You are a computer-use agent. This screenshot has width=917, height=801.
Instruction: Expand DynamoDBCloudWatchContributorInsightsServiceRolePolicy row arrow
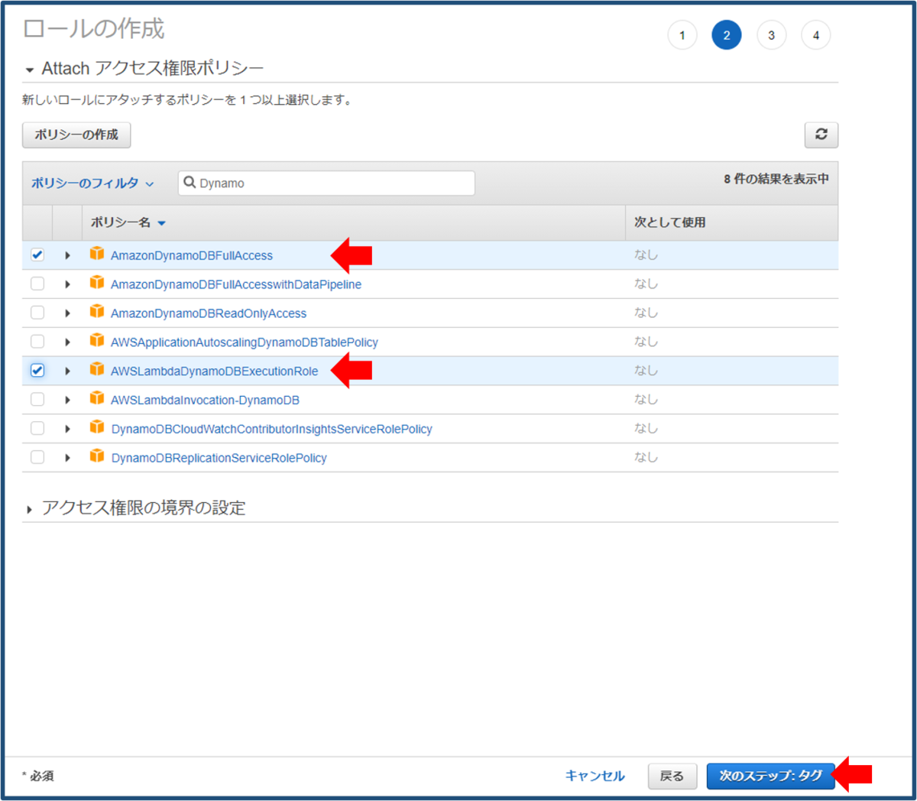coord(67,429)
